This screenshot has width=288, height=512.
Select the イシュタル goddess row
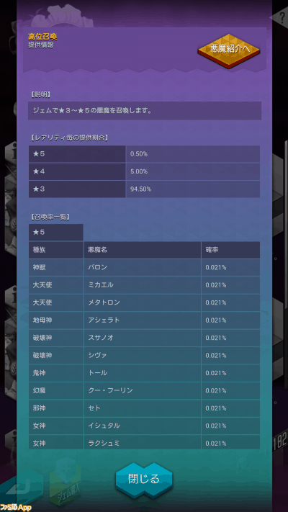pyautogui.click(x=144, y=426)
